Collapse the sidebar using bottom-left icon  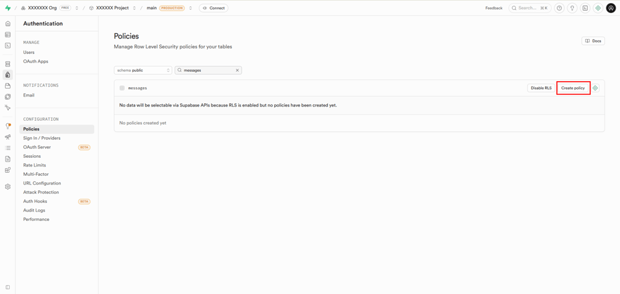(x=7, y=287)
